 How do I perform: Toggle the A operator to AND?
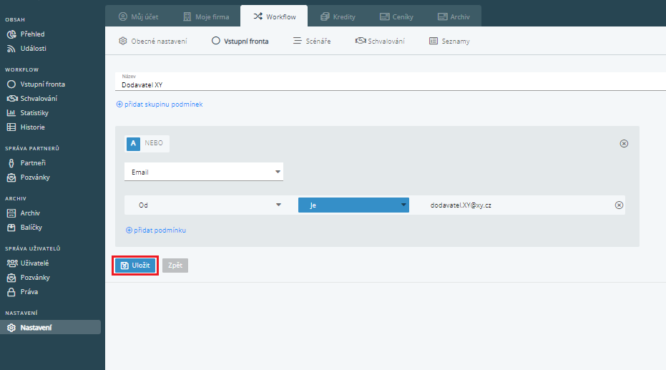tap(133, 143)
